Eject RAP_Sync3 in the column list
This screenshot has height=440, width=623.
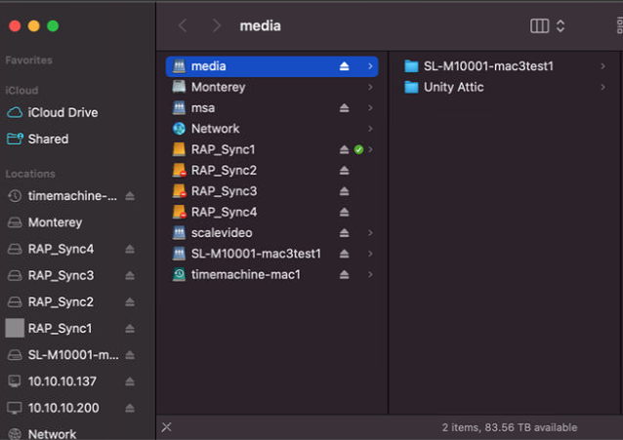click(344, 191)
